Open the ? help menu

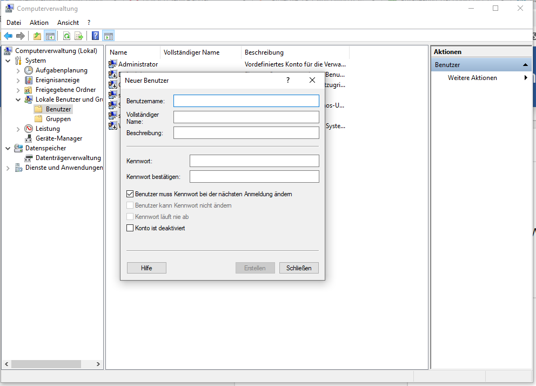pyautogui.click(x=89, y=23)
